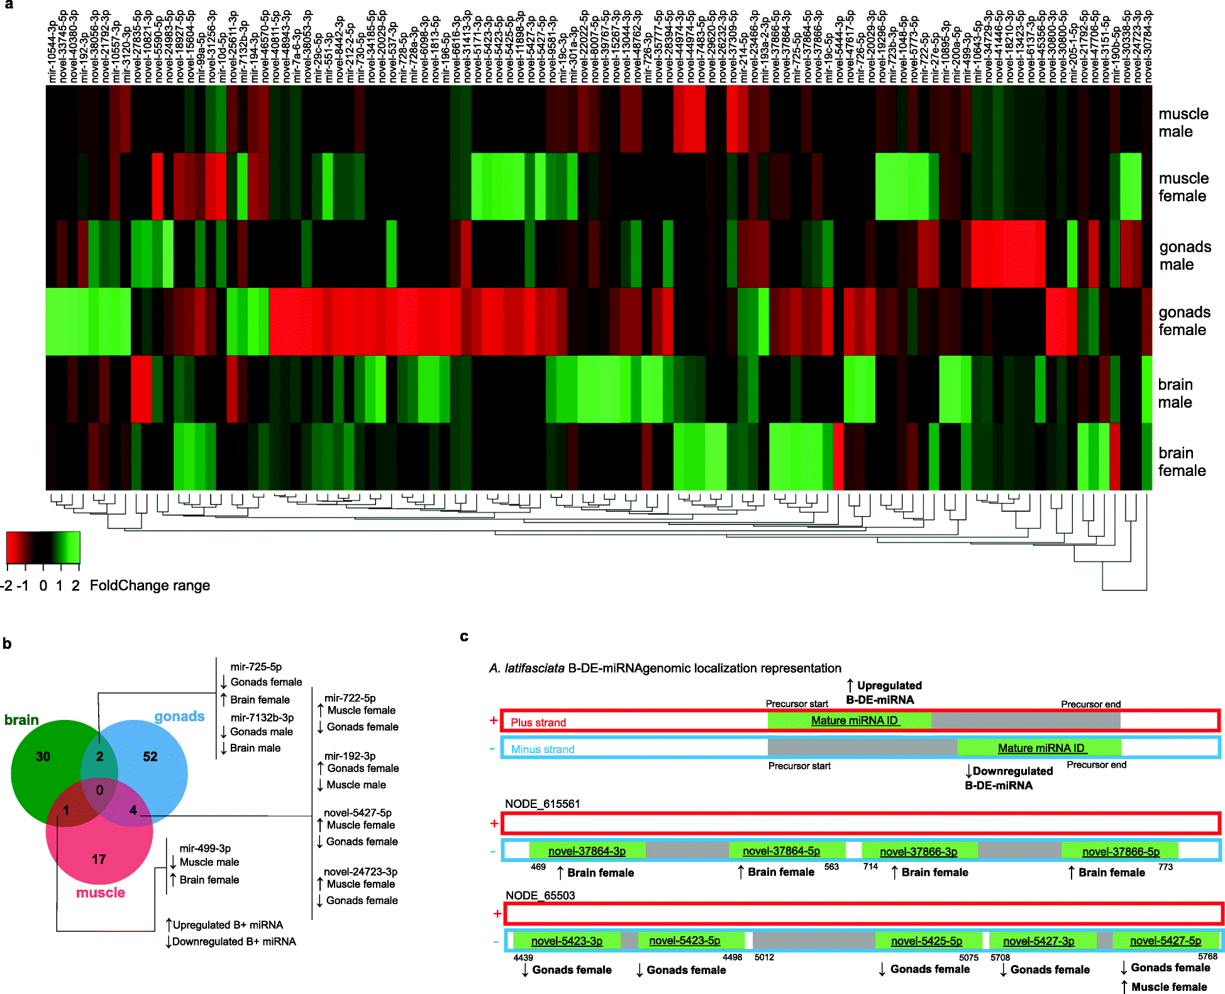Click the position number 4439 under NODE_65503
The width and height of the screenshot is (1225, 994).
point(523,958)
